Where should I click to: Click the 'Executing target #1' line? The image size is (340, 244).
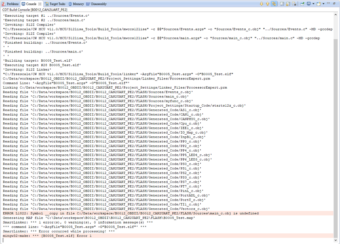pos(46,16)
